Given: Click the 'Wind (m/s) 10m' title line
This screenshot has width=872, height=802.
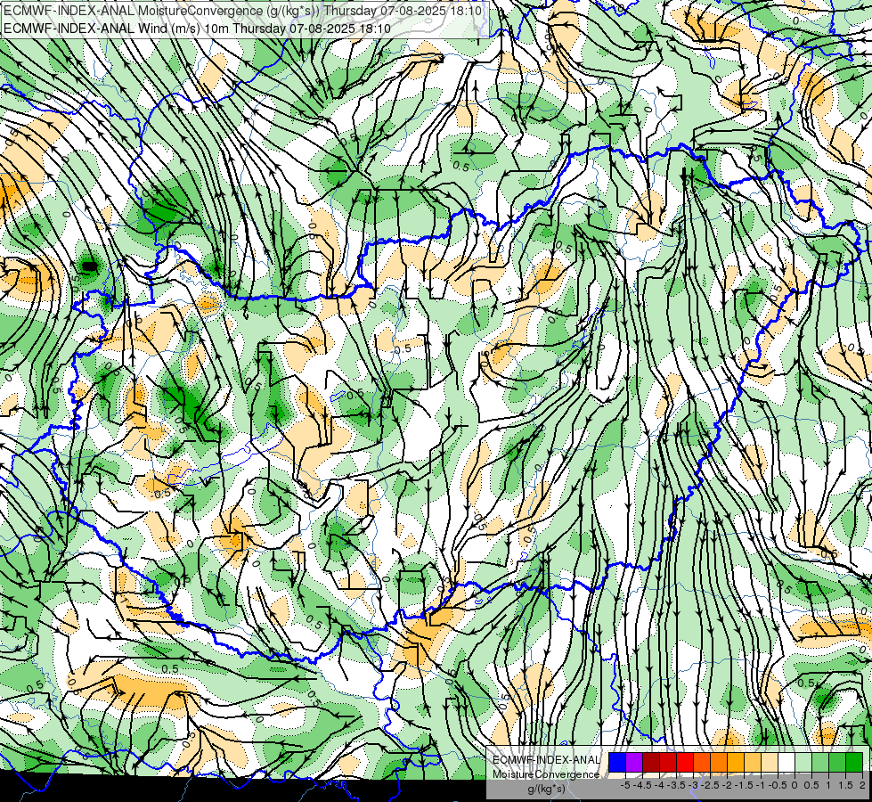Looking at the screenshot, I should click(x=197, y=29).
